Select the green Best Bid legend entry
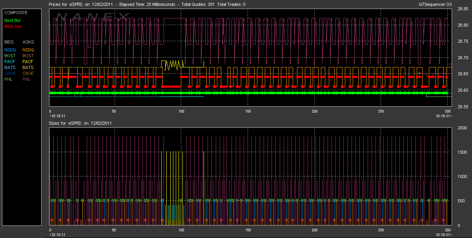Image resolution: width=472 pixels, height=238 pixels. (13, 20)
